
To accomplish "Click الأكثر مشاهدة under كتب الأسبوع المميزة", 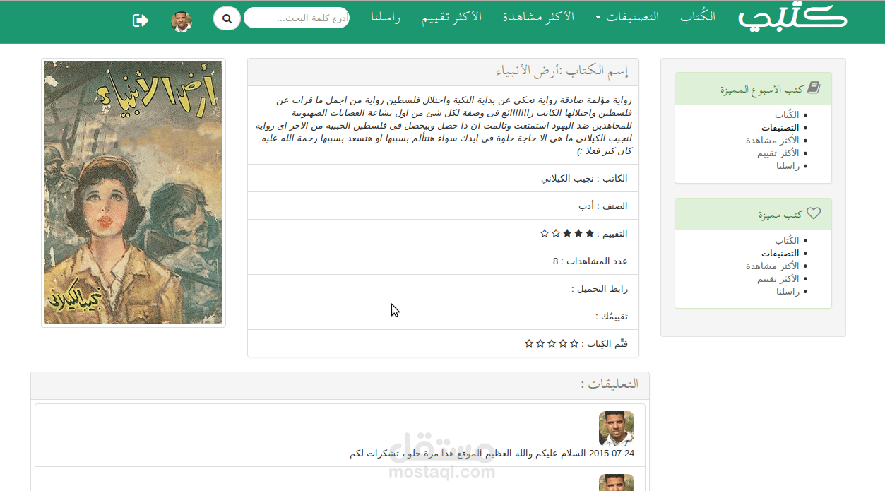I will 773,141.
